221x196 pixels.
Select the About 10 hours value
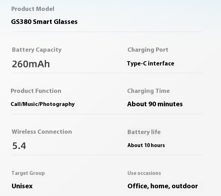coord(146,145)
